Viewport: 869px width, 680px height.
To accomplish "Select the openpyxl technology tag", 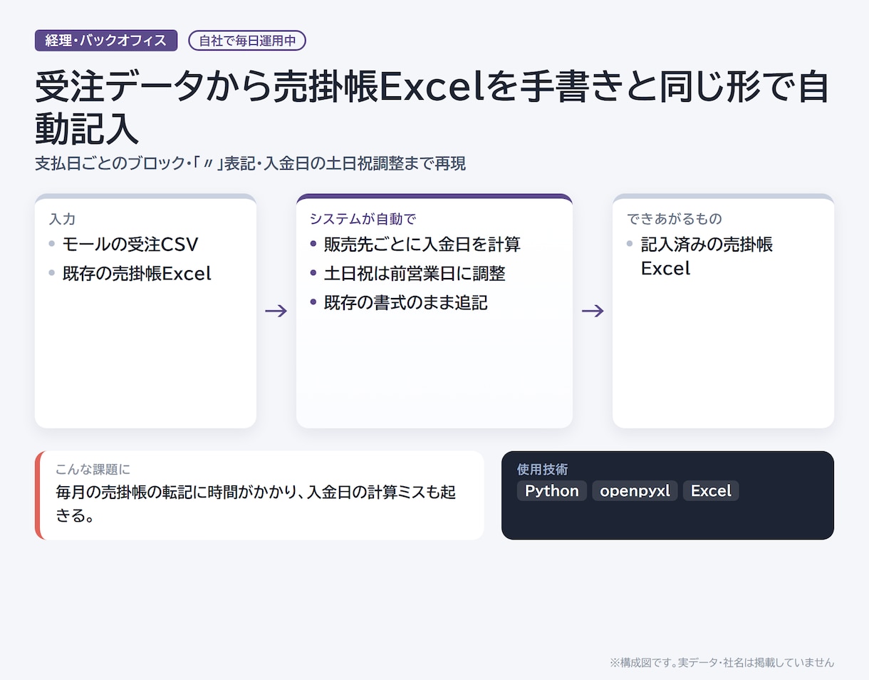I will click(x=635, y=490).
